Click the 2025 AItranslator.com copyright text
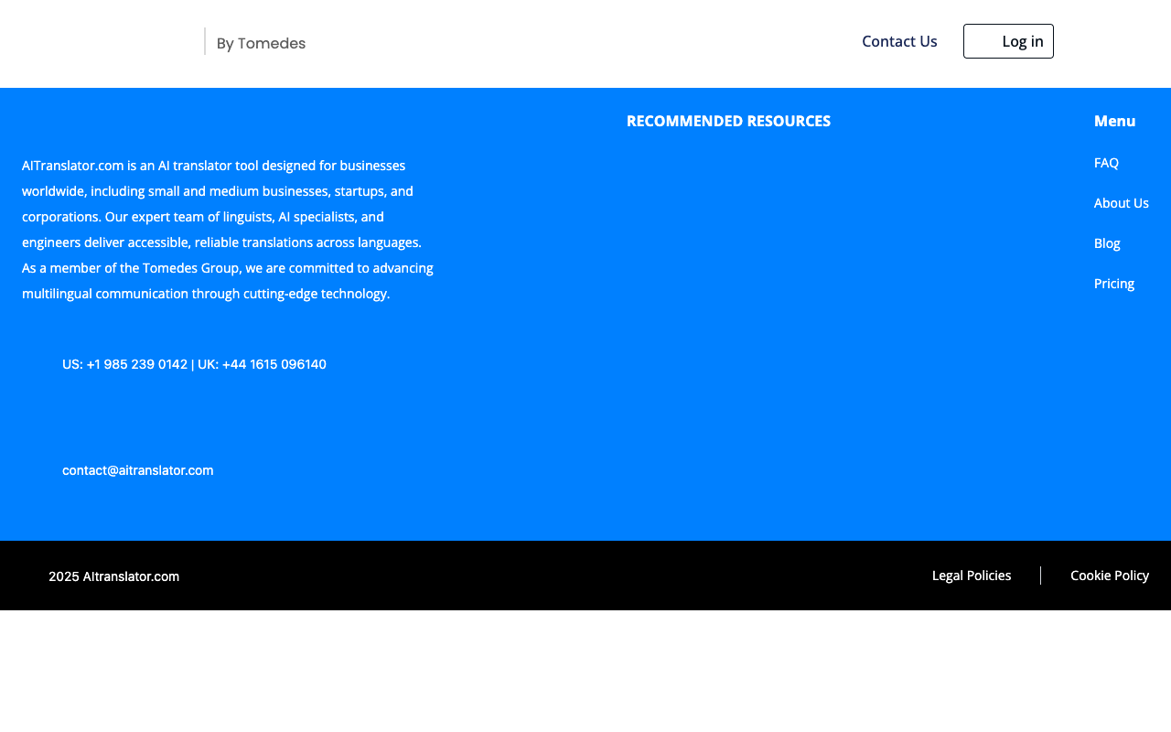The image size is (1171, 732). pos(113,576)
